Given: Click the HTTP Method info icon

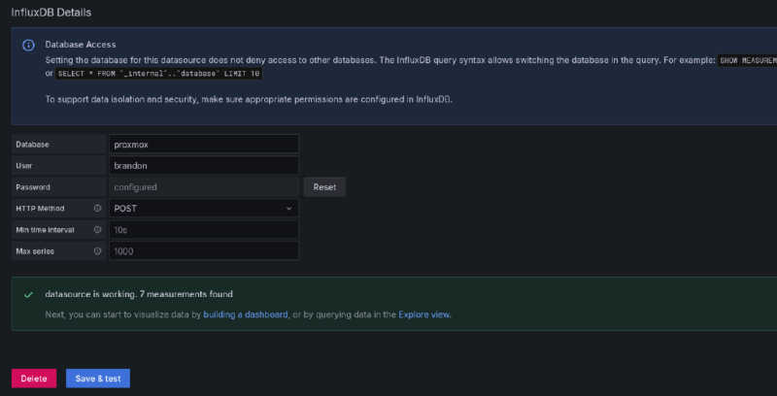Looking at the screenshot, I should pyautogui.click(x=97, y=208).
